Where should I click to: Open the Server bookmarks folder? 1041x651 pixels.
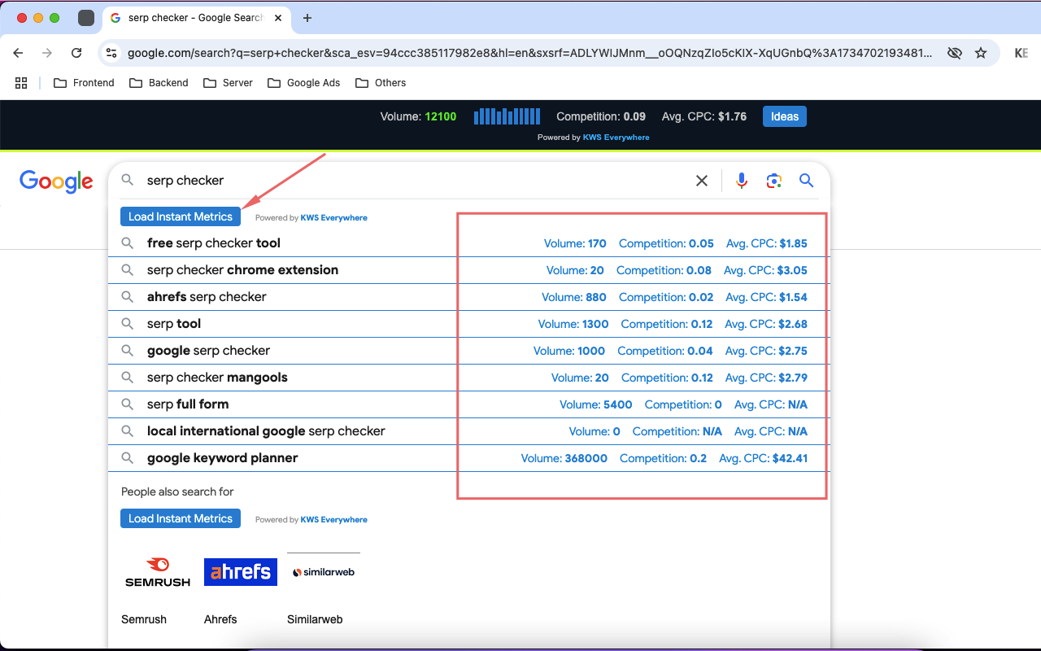pyautogui.click(x=228, y=83)
